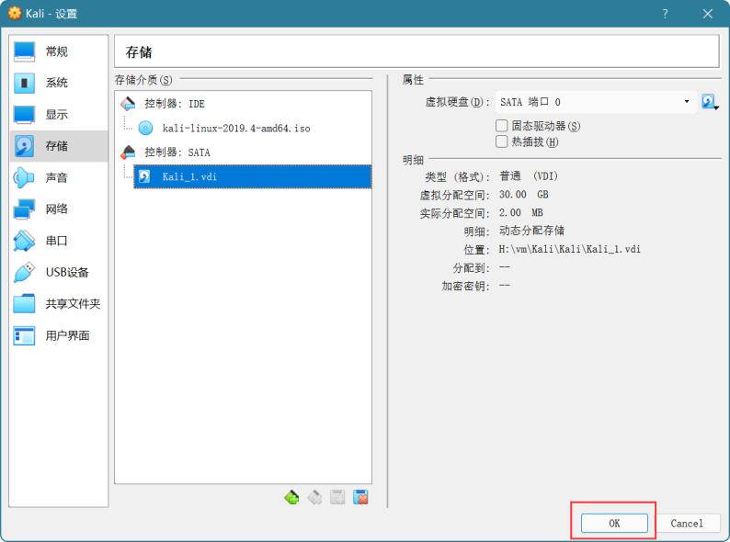Click the choose virtual disk icon beside SATA port
Screen dimensions: 730x542
710,102
